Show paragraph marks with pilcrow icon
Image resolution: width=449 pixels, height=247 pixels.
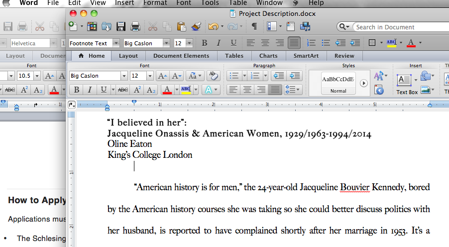coord(254,27)
